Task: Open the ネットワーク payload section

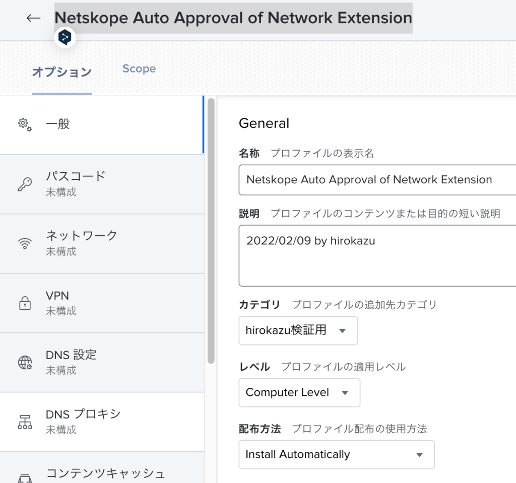Action: pyautogui.click(x=102, y=243)
